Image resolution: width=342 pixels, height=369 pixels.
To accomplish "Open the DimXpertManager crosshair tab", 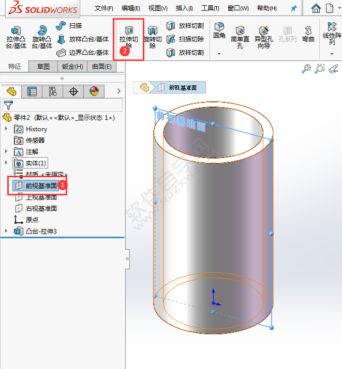I will 73,91.
